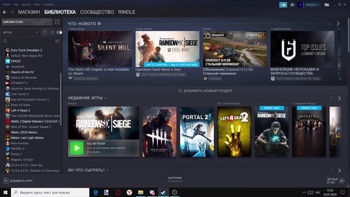Open the Вид menu
This screenshot has height=197, width=350.
pos(16,4)
